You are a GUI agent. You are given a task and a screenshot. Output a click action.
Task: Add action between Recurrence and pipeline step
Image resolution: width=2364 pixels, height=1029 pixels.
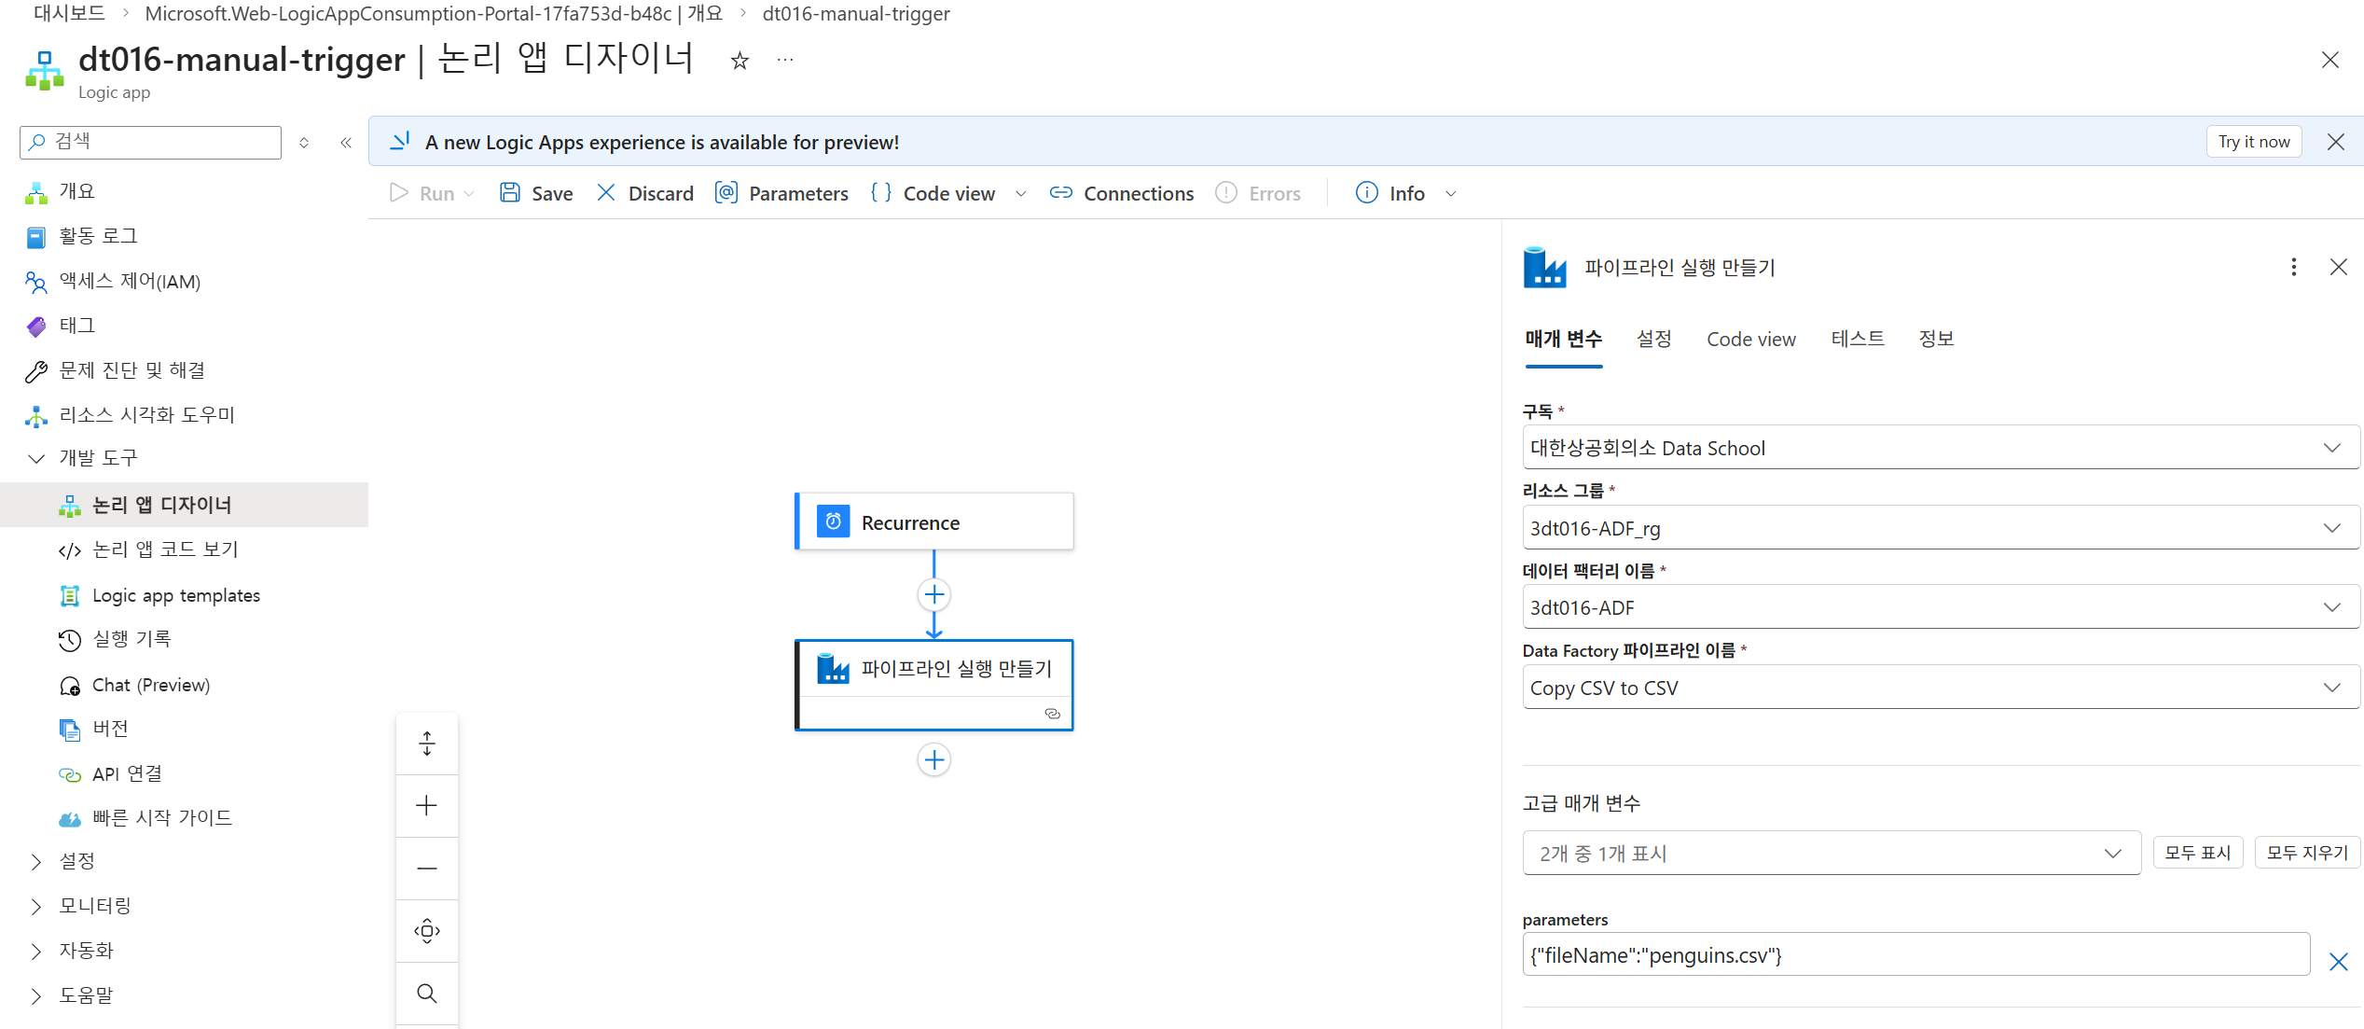click(x=933, y=595)
